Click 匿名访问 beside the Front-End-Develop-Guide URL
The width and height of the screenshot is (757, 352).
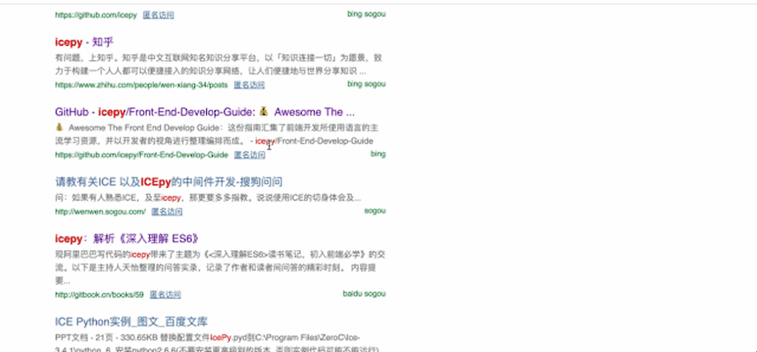(x=249, y=155)
